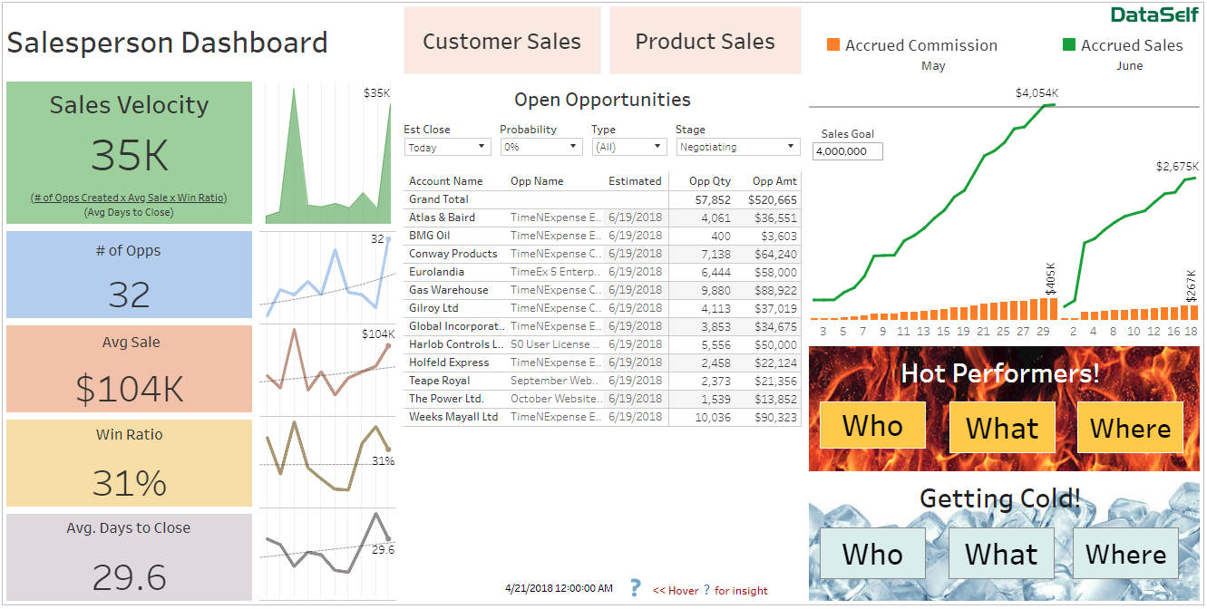Expand the Stage dropdown showing Negotiating

point(737,147)
